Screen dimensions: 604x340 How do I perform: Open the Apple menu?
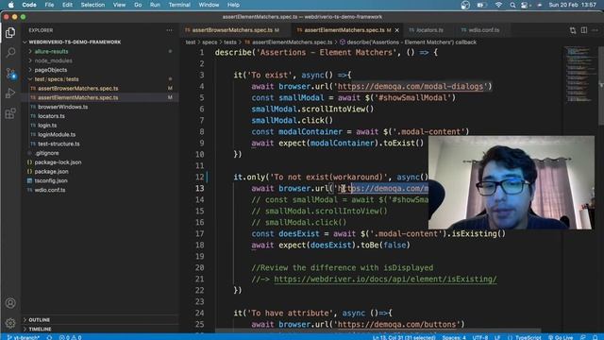pyautogui.click(x=10, y=5)
